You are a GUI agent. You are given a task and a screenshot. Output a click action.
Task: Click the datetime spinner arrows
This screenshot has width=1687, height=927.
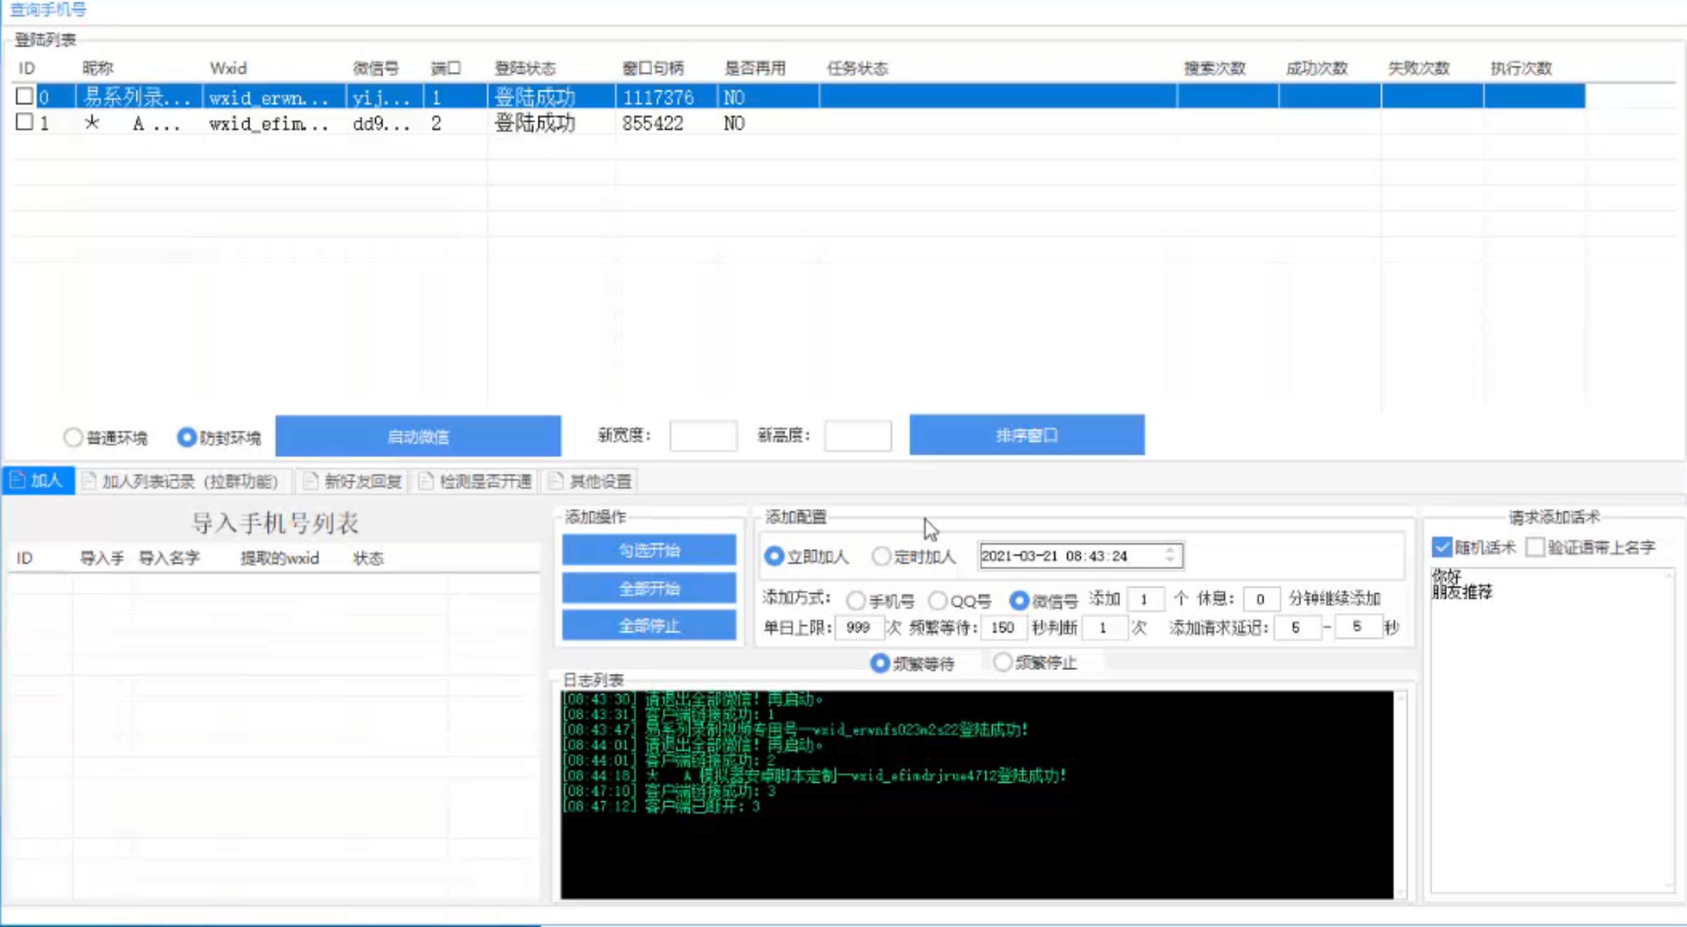coord(1170,556)
